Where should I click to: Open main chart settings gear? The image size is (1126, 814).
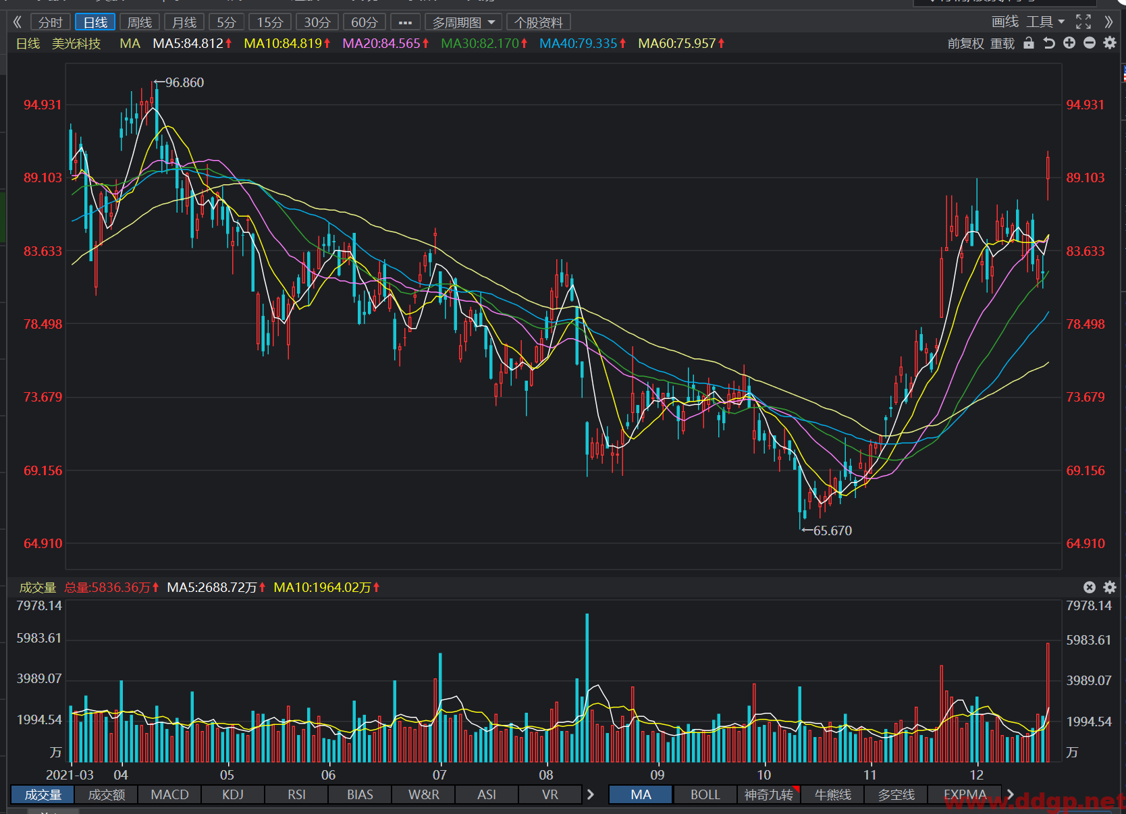[x=1110, y=43]
